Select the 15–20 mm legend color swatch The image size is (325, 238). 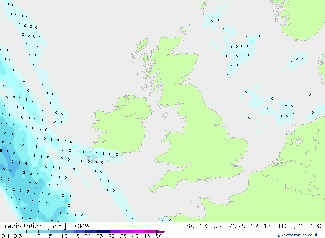pos(80,232)
